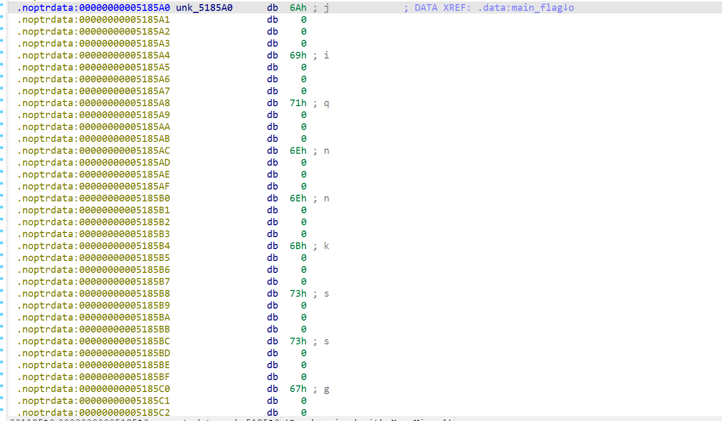The height and width of the screenshot is (421, 722).
Task: Click address .noptrdata:00000000005185B1
Action: 94,210
